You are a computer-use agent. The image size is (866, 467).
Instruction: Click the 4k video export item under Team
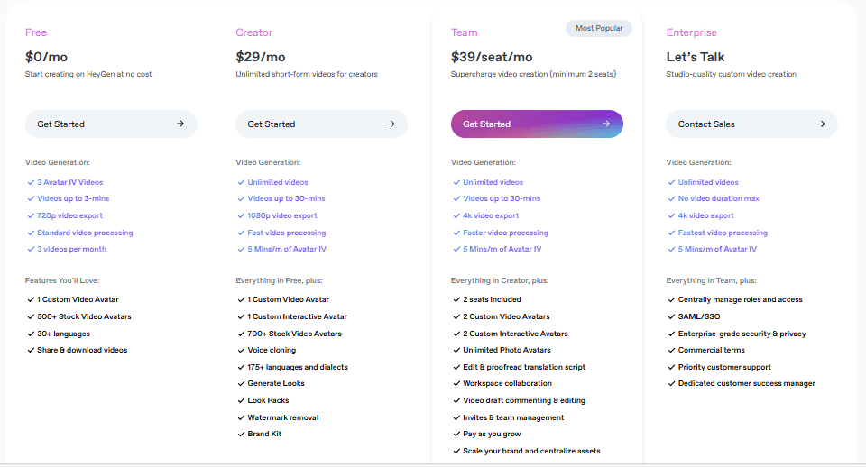click(x=491, y=215)
